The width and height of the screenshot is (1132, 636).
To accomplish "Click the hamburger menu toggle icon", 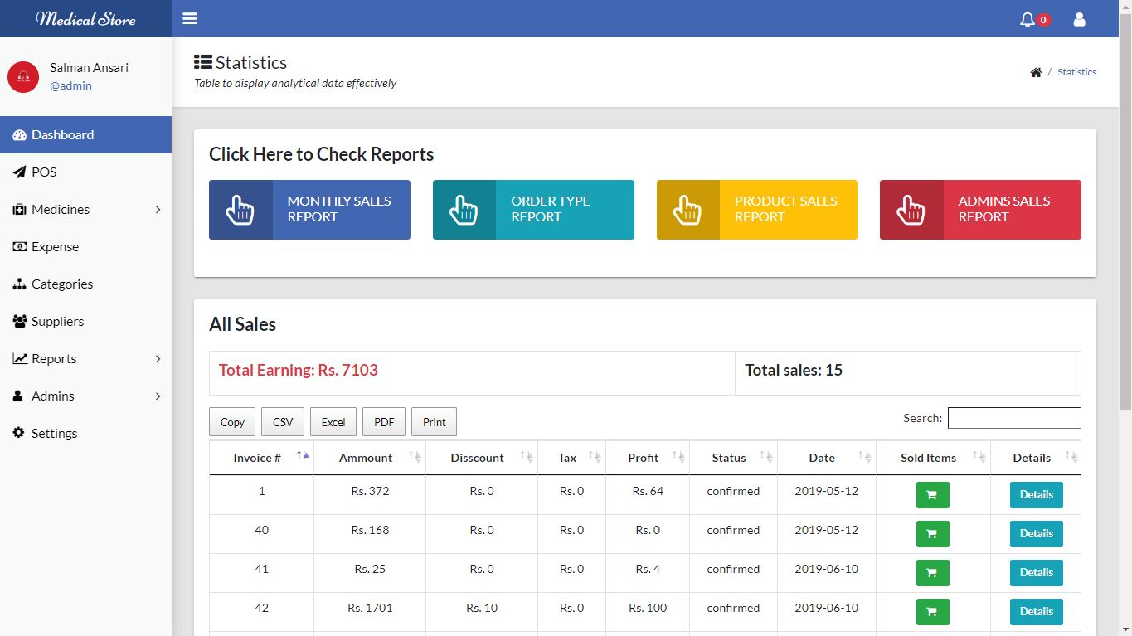I will 190,18.
